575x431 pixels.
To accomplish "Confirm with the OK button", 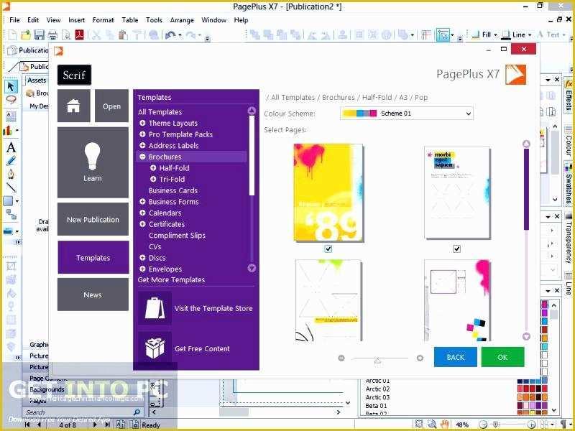I will click(x=502, y=357).
